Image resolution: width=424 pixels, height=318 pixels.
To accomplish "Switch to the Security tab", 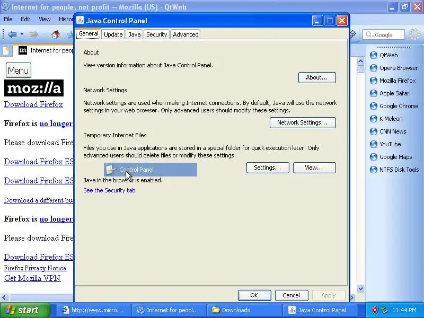I will 156,34.
